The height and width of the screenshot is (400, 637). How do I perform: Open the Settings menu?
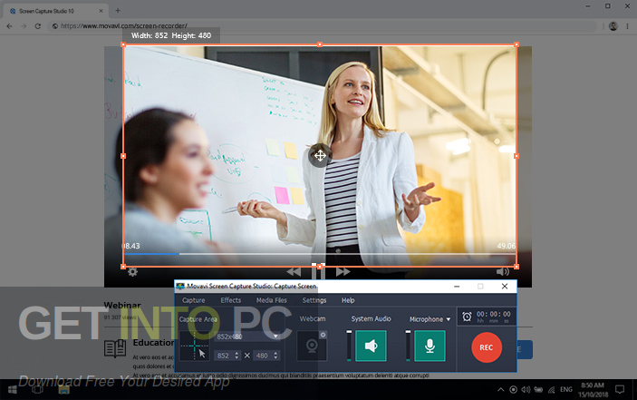tap(314, 300)
